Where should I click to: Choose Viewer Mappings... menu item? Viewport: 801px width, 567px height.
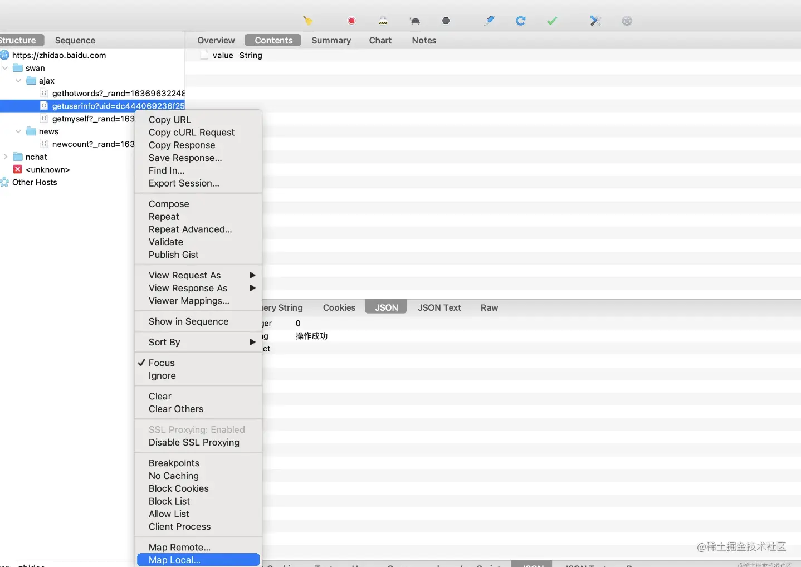198,301
